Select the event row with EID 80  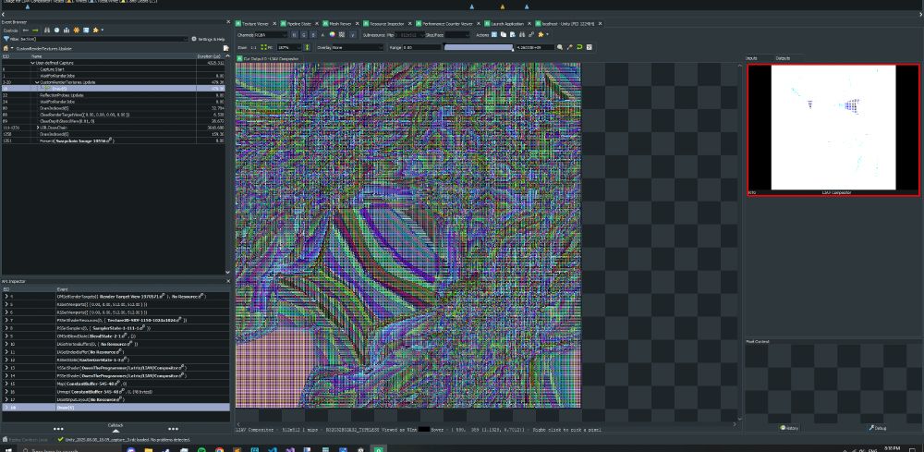113,108
